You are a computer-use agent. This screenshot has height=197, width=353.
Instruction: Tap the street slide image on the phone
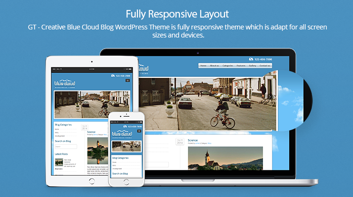click(127, 147)
